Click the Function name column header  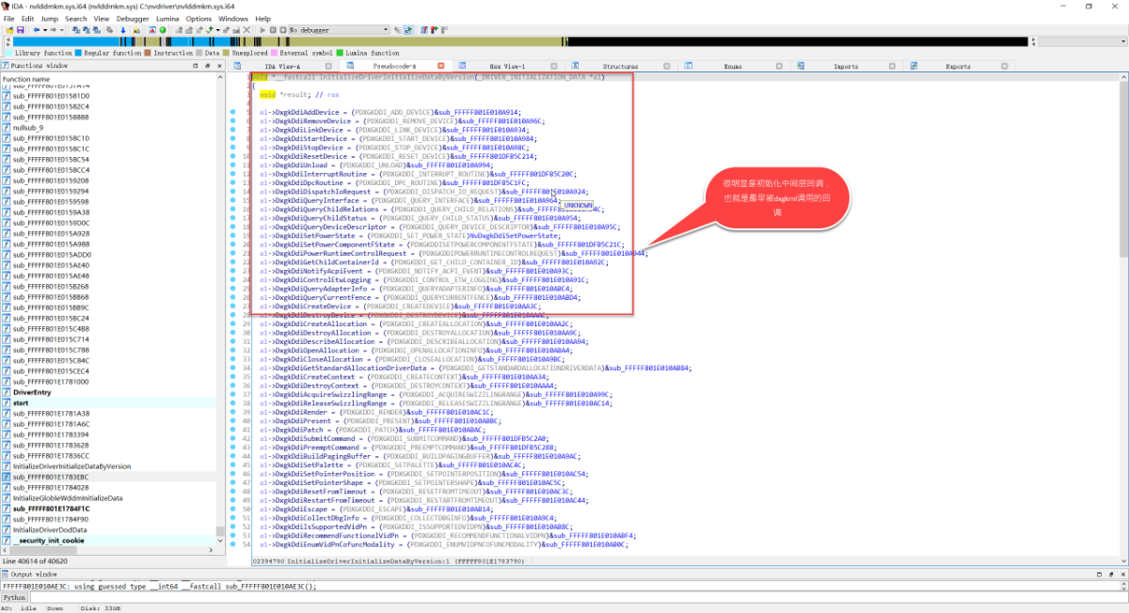click(107, 79)
